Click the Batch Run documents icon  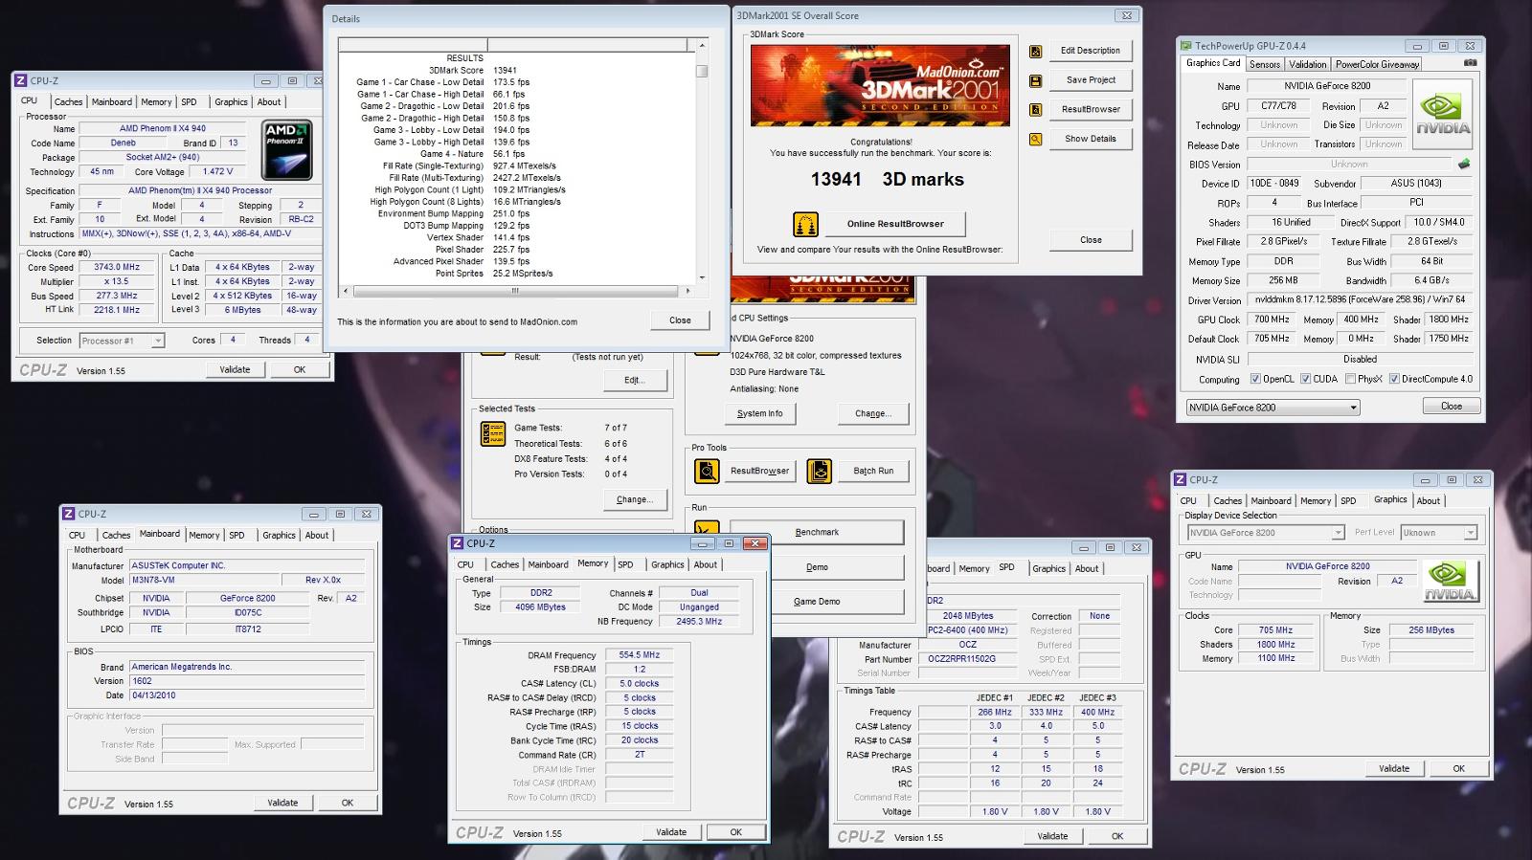(819, 471)
